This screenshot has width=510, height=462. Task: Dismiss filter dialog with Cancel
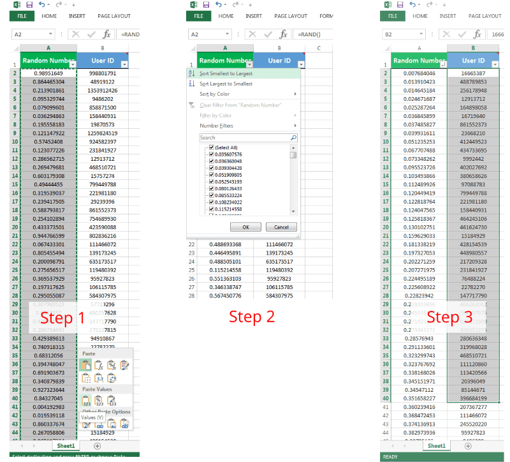click(281, 227)
